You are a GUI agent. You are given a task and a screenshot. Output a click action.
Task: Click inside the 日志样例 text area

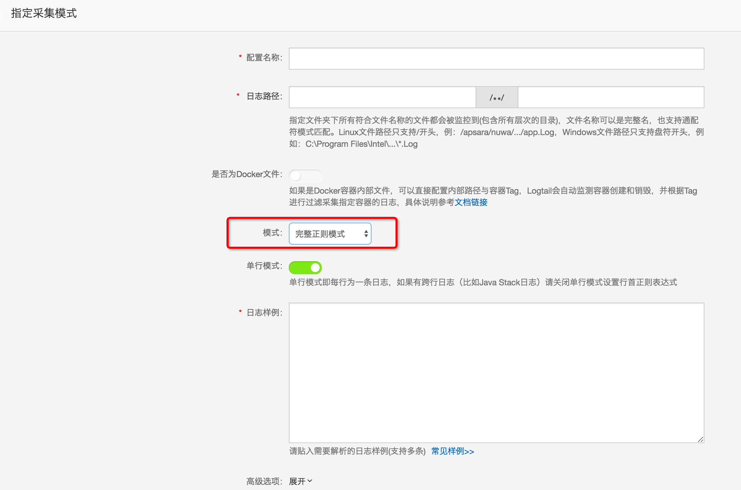496,373
